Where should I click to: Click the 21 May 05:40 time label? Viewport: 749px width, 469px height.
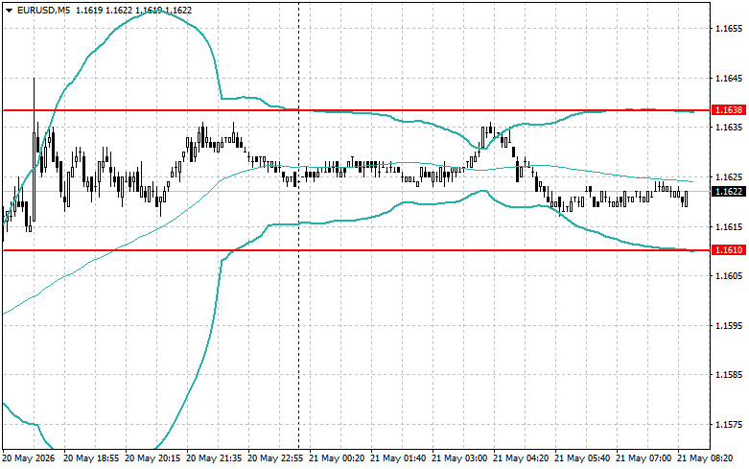click(x=582, y=458)
